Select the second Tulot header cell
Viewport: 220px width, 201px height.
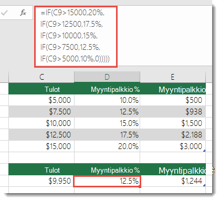[41, 170]
